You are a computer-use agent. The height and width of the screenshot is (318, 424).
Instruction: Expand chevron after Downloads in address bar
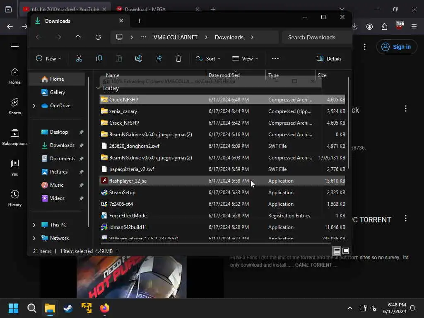click(252, 37)
